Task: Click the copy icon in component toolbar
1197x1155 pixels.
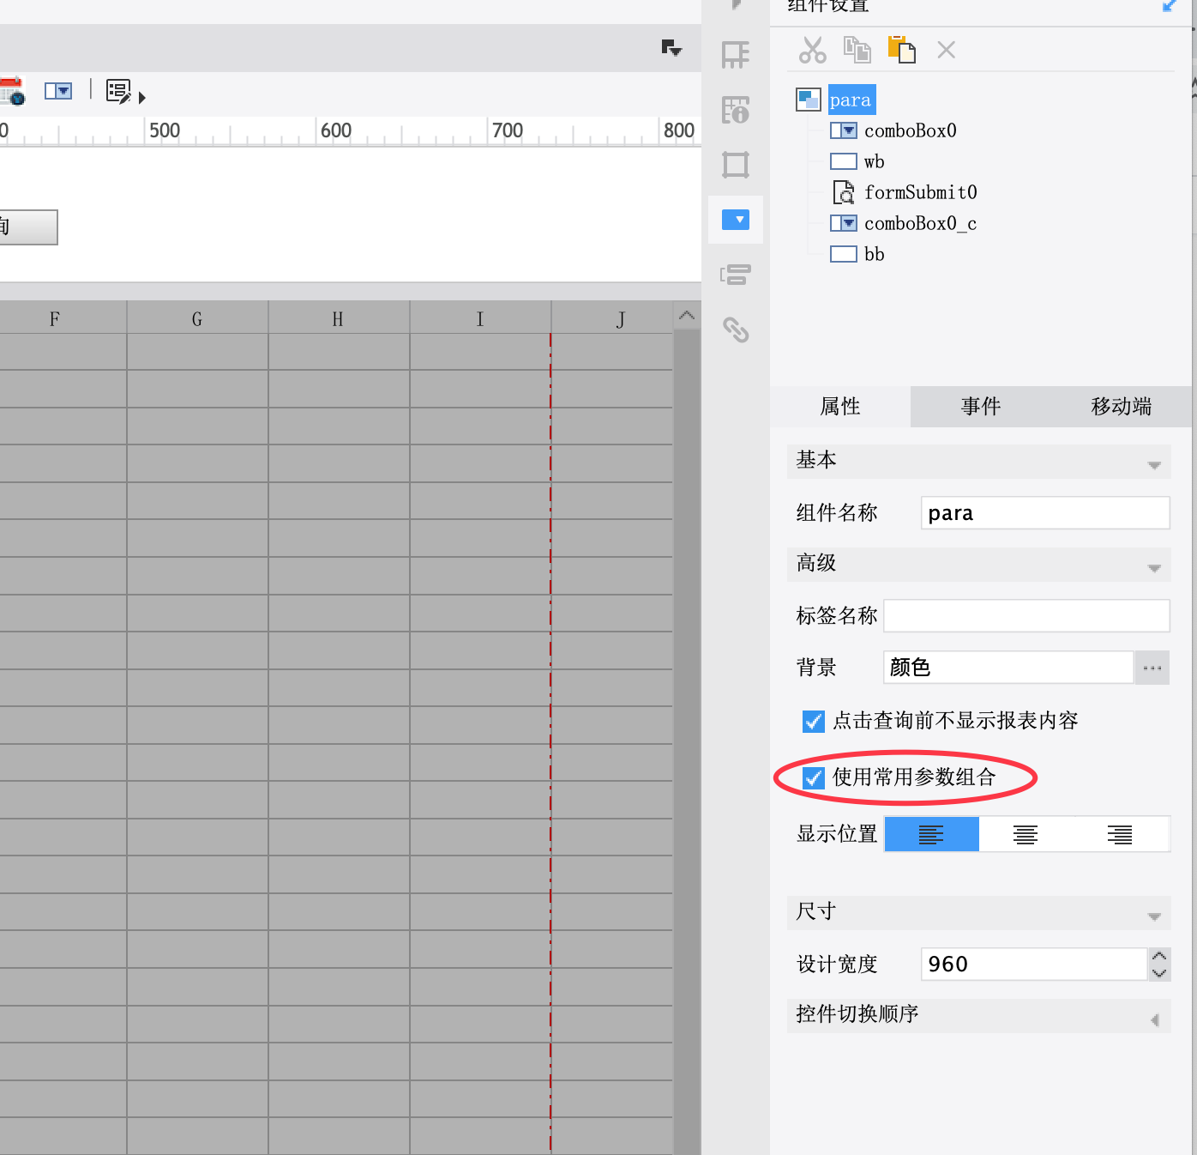Action: tap(857, 50)
